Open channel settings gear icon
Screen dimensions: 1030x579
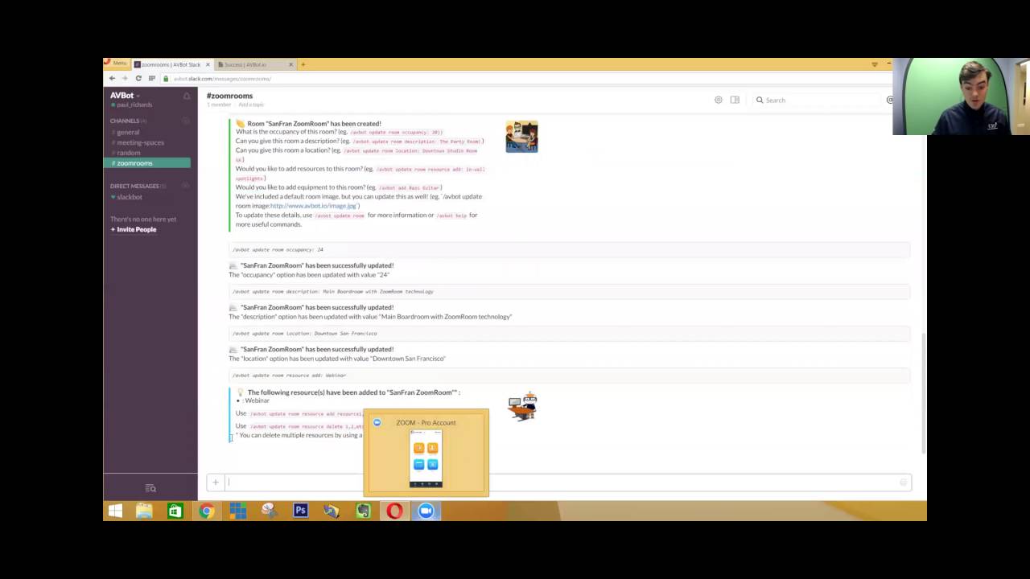click(x=719, y=100)
